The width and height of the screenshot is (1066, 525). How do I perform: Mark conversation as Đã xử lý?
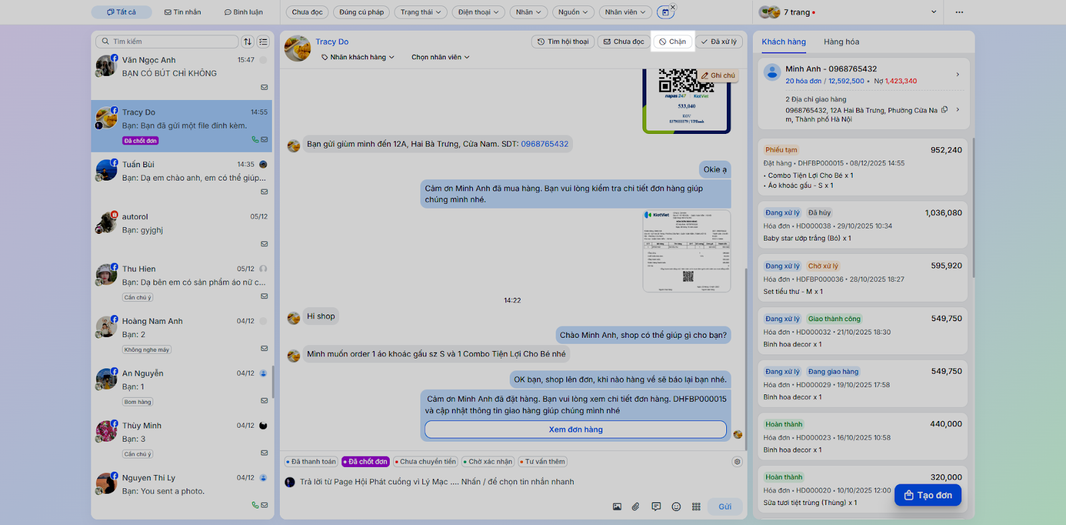coord(719,41)
